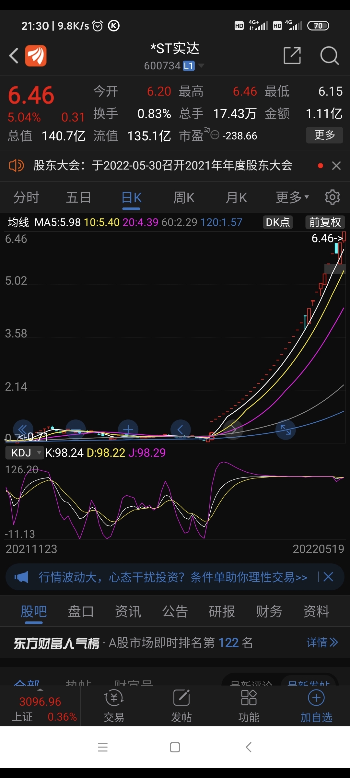Switch to the 月K chart tab
350x778 pixels.
(x=236, y=197)
